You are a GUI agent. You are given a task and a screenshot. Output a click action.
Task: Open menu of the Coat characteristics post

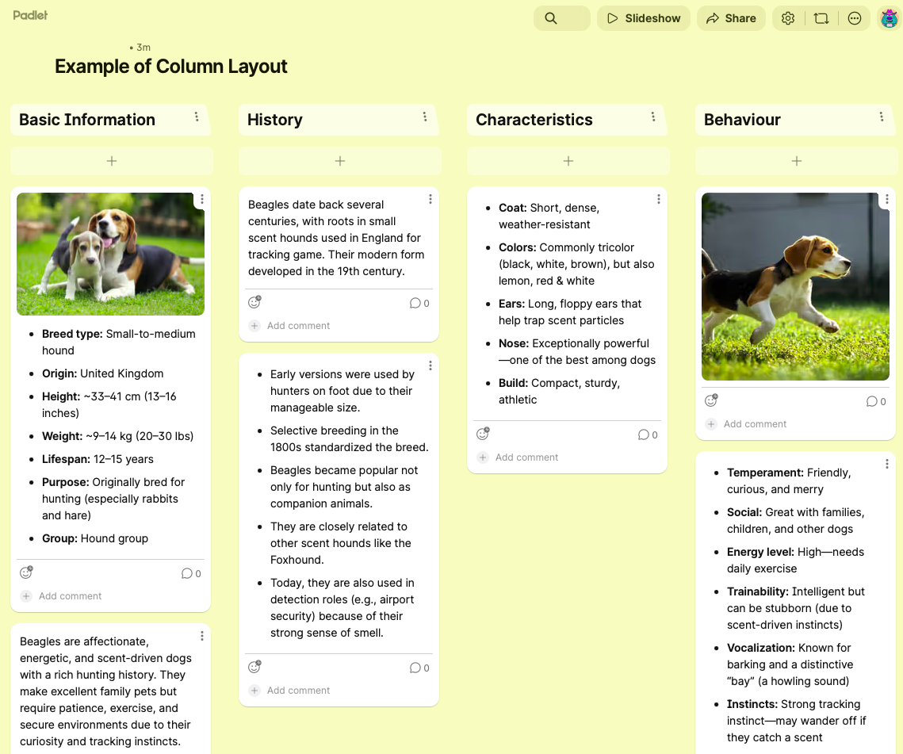[x=658, y=199]
